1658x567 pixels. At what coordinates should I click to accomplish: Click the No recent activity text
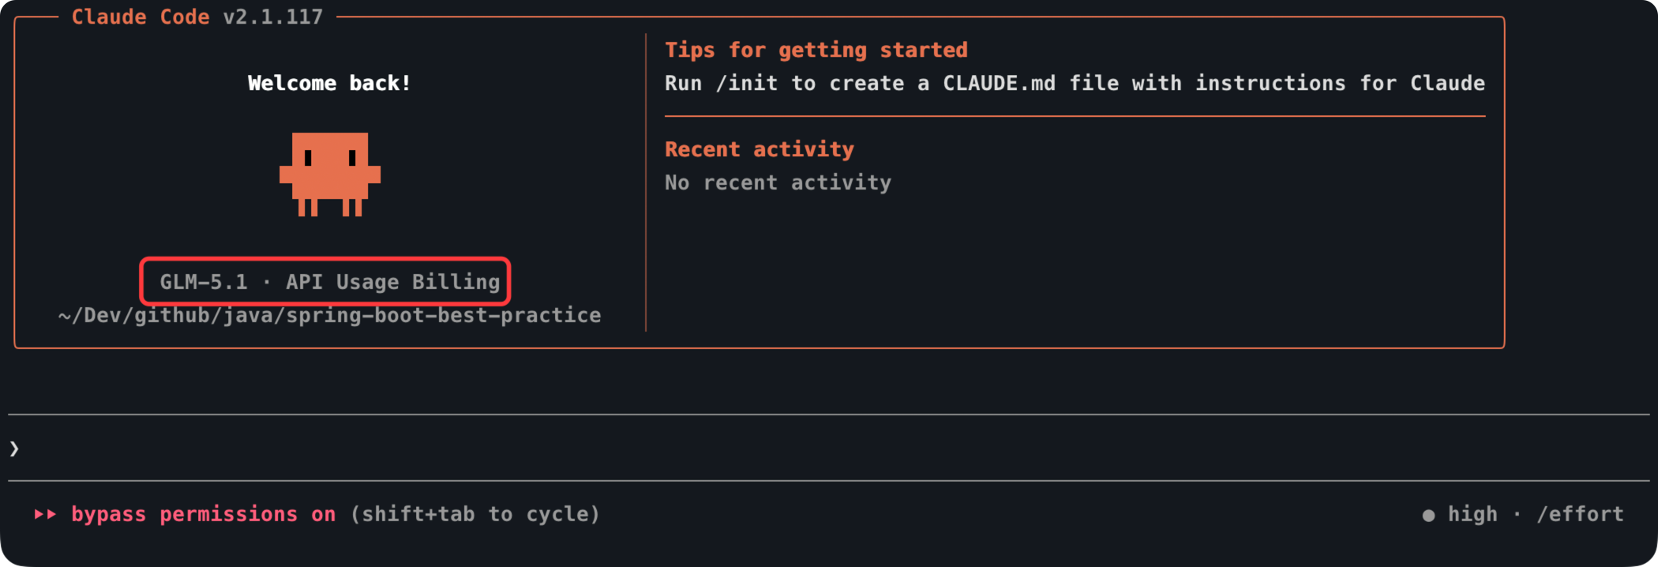tap(778, 182)
